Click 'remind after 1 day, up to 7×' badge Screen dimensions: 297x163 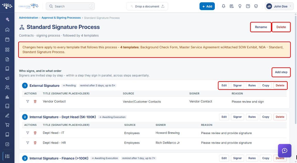[x=139, y=158]
